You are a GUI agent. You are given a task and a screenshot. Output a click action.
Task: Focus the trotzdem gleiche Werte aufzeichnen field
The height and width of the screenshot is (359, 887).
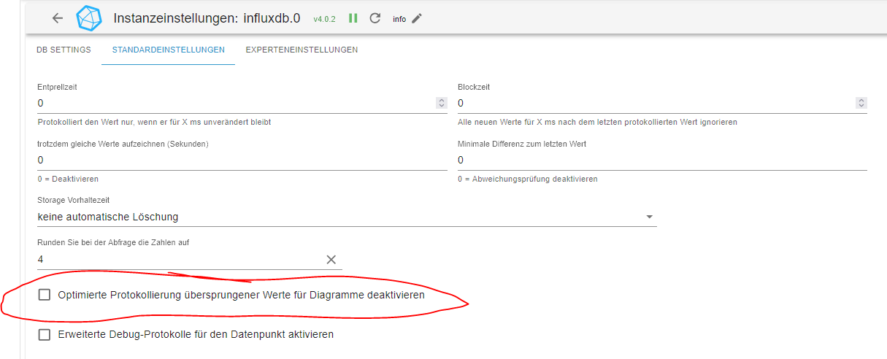coord(241,160)
